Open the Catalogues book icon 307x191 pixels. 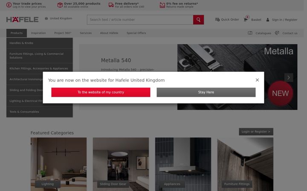(250, 33)
